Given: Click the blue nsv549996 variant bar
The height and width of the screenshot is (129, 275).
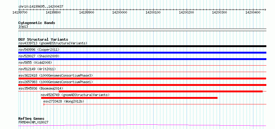Looking at the screenshot, I should pos(142,53).
